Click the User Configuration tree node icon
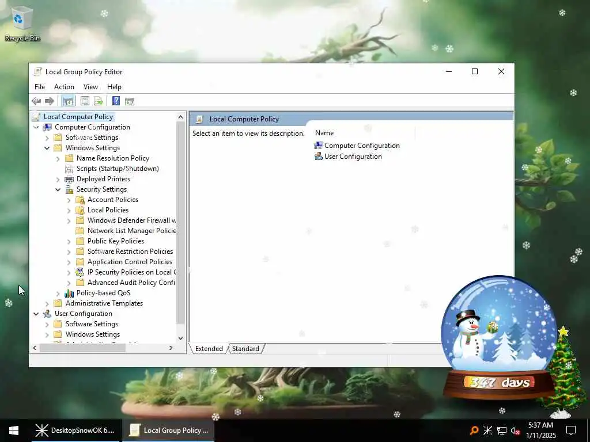This screenshot has width=590, height=442. tap(47, 314)
